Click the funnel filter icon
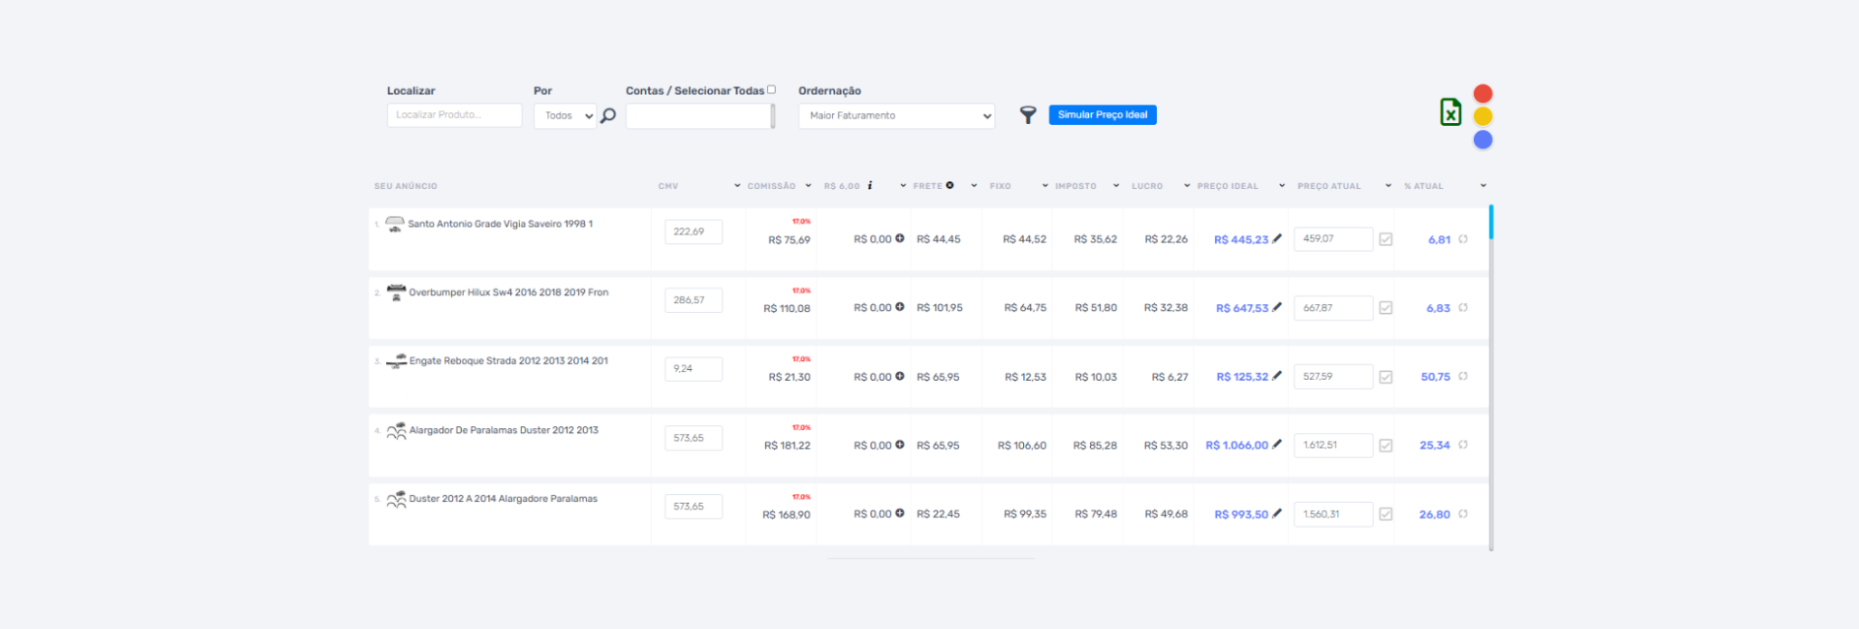The image size is (1859, 629). [1027, 115]
